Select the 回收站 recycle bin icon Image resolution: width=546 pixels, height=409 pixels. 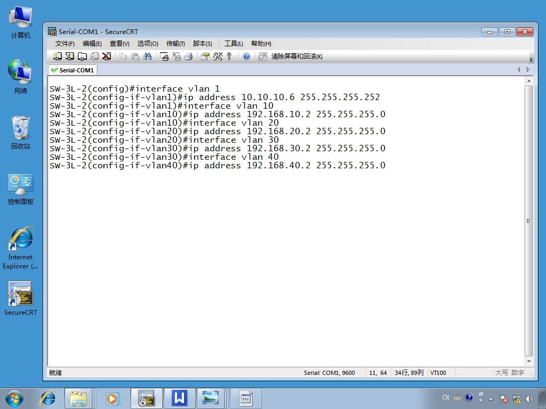coord(21,133)
